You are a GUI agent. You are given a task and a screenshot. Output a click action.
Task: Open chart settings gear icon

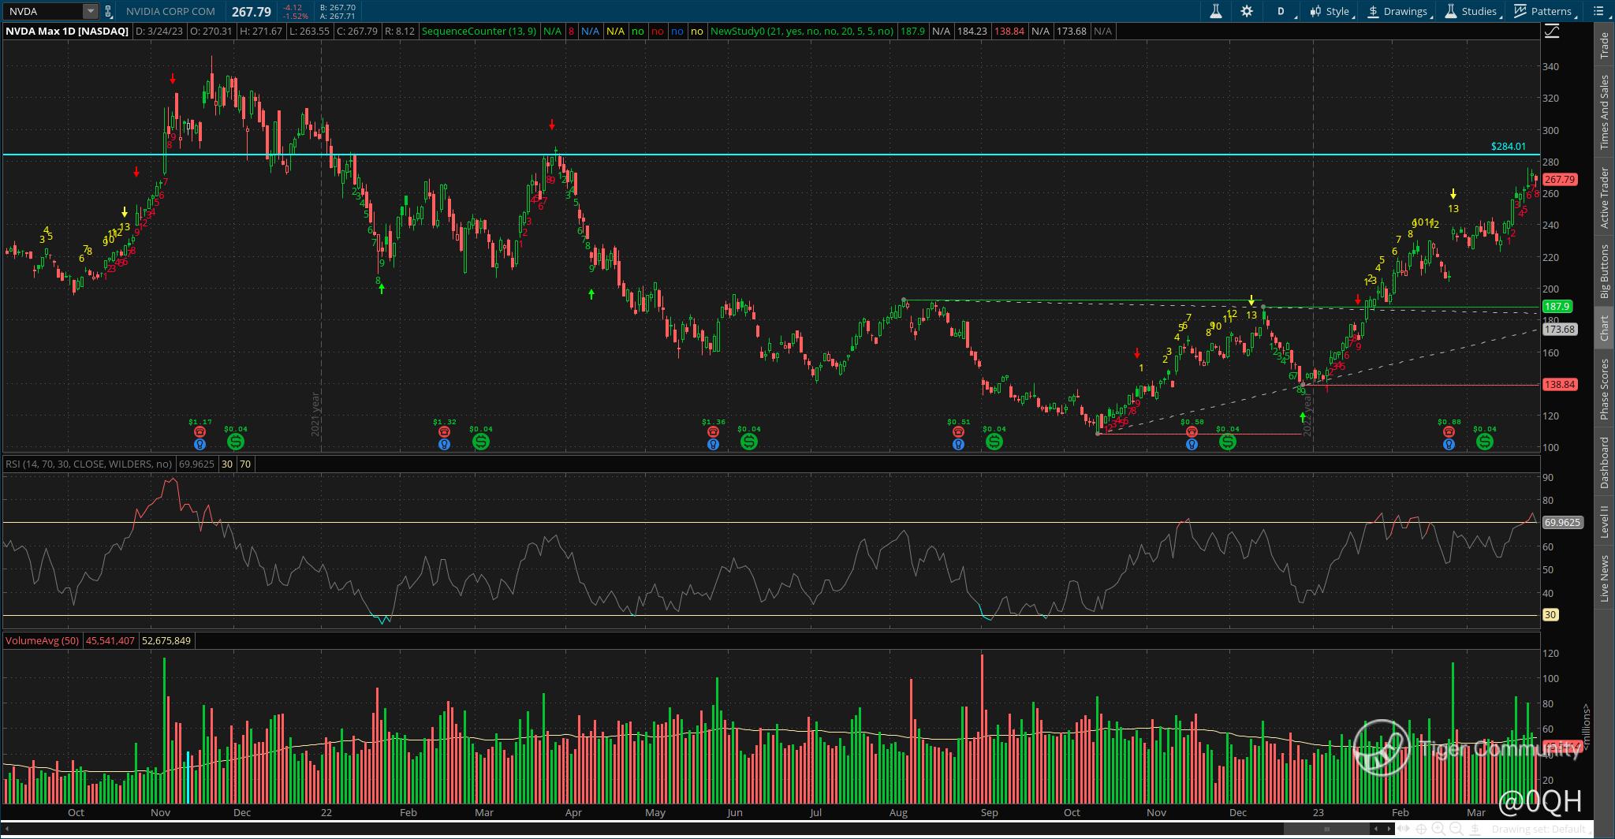[x=1247, y=11]
